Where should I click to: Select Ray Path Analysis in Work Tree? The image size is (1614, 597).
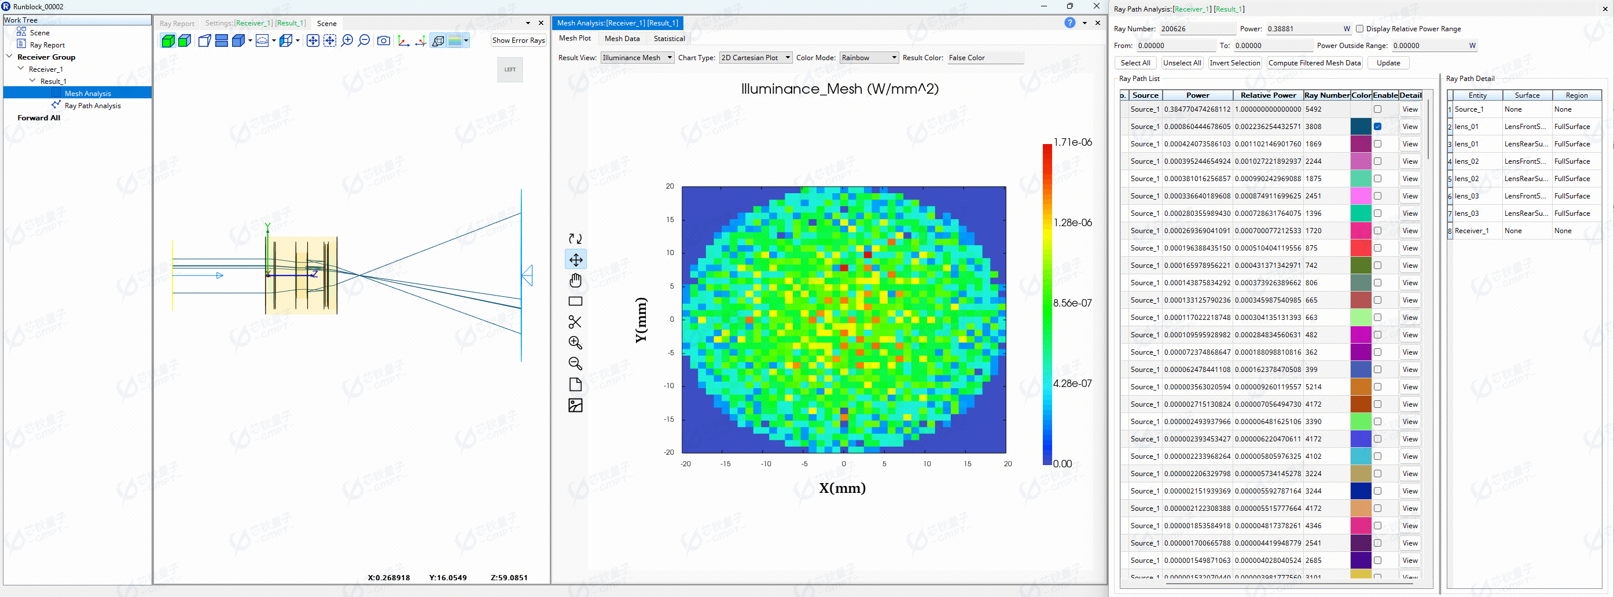pyautogui.click(x=93, y=106)
